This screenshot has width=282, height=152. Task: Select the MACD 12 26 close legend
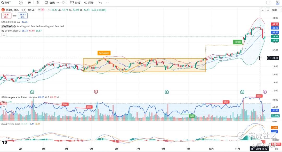11,124
